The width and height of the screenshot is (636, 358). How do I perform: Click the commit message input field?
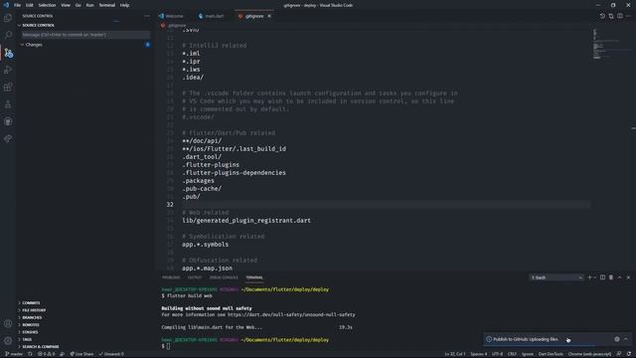[x=86, y=35]
